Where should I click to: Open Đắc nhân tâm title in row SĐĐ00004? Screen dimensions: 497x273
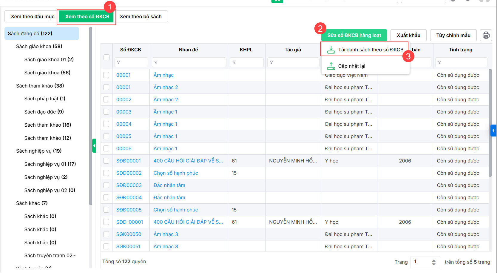click(x=169, y=197)
